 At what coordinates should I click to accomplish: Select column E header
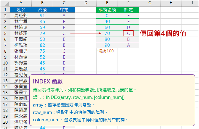click(107, 3)
